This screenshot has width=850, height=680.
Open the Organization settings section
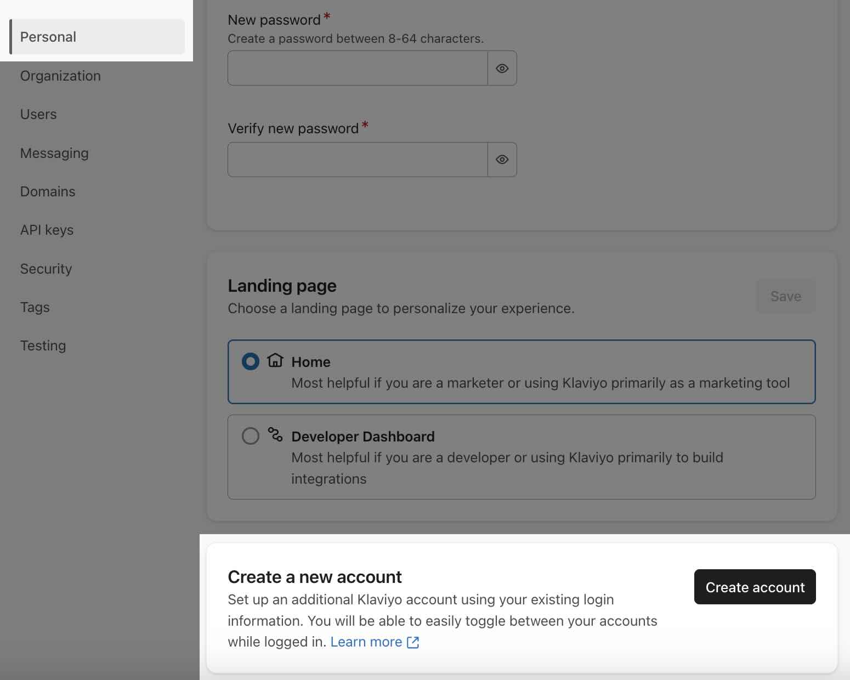pos(60,76)
